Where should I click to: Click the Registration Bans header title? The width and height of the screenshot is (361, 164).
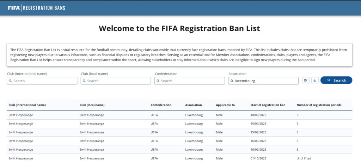click(x=44, y=8)
